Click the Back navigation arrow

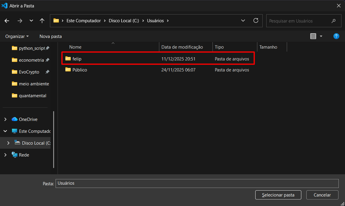click(x=7, y=21)
